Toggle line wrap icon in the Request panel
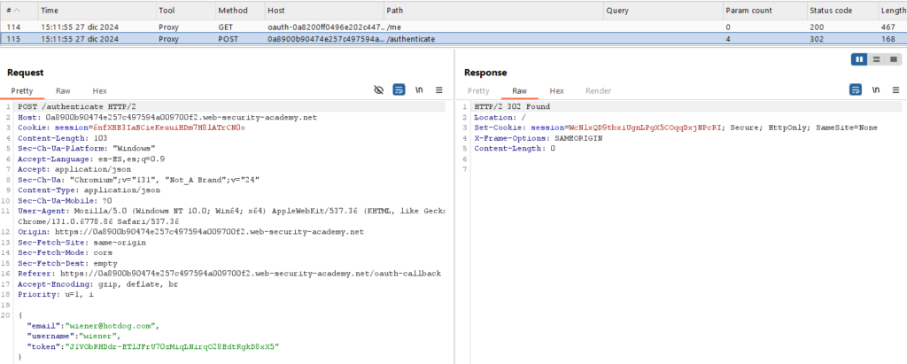This screenshot has width=907, height=364. [399, 90]
